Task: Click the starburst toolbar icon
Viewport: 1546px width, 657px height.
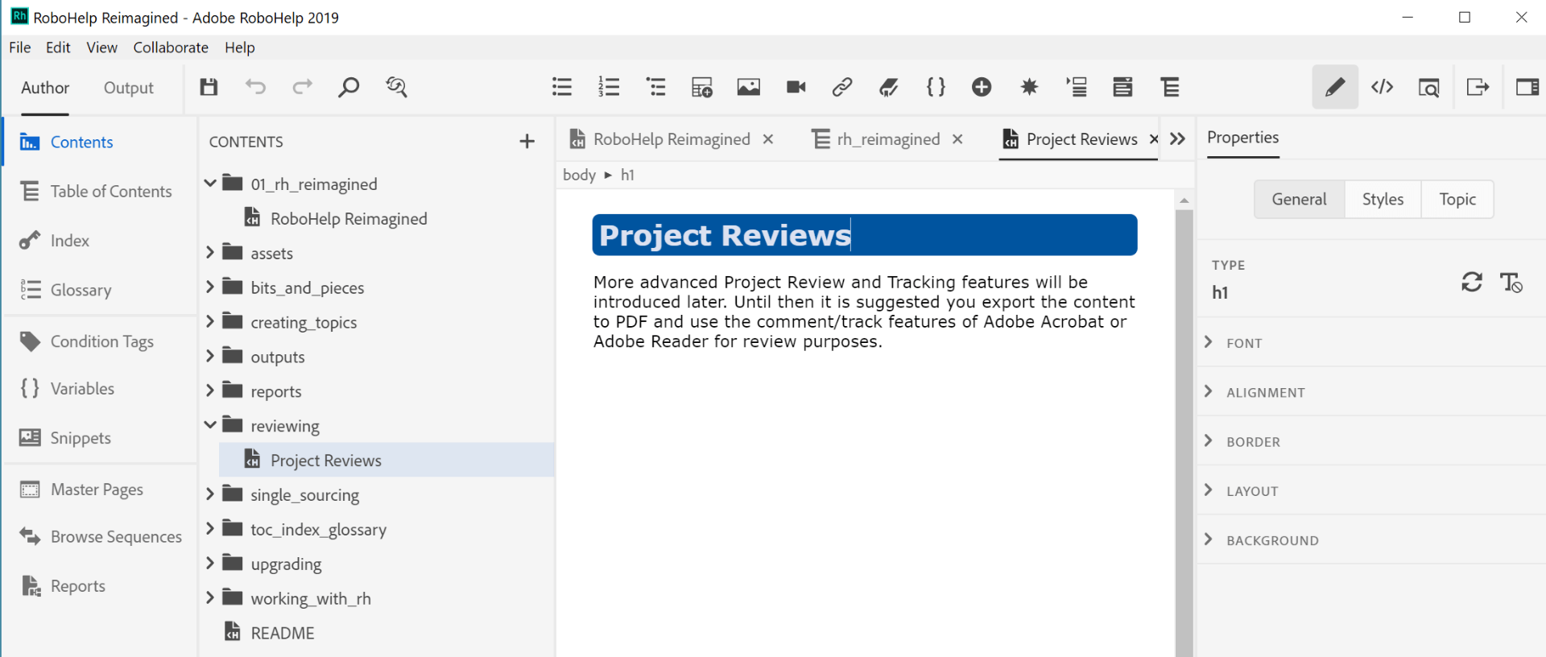Action: pyautogui.click(x=1029, y=87)
